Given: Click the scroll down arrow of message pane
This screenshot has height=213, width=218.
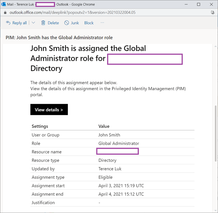Looking at the screenshot, I should tap(216, 210).
